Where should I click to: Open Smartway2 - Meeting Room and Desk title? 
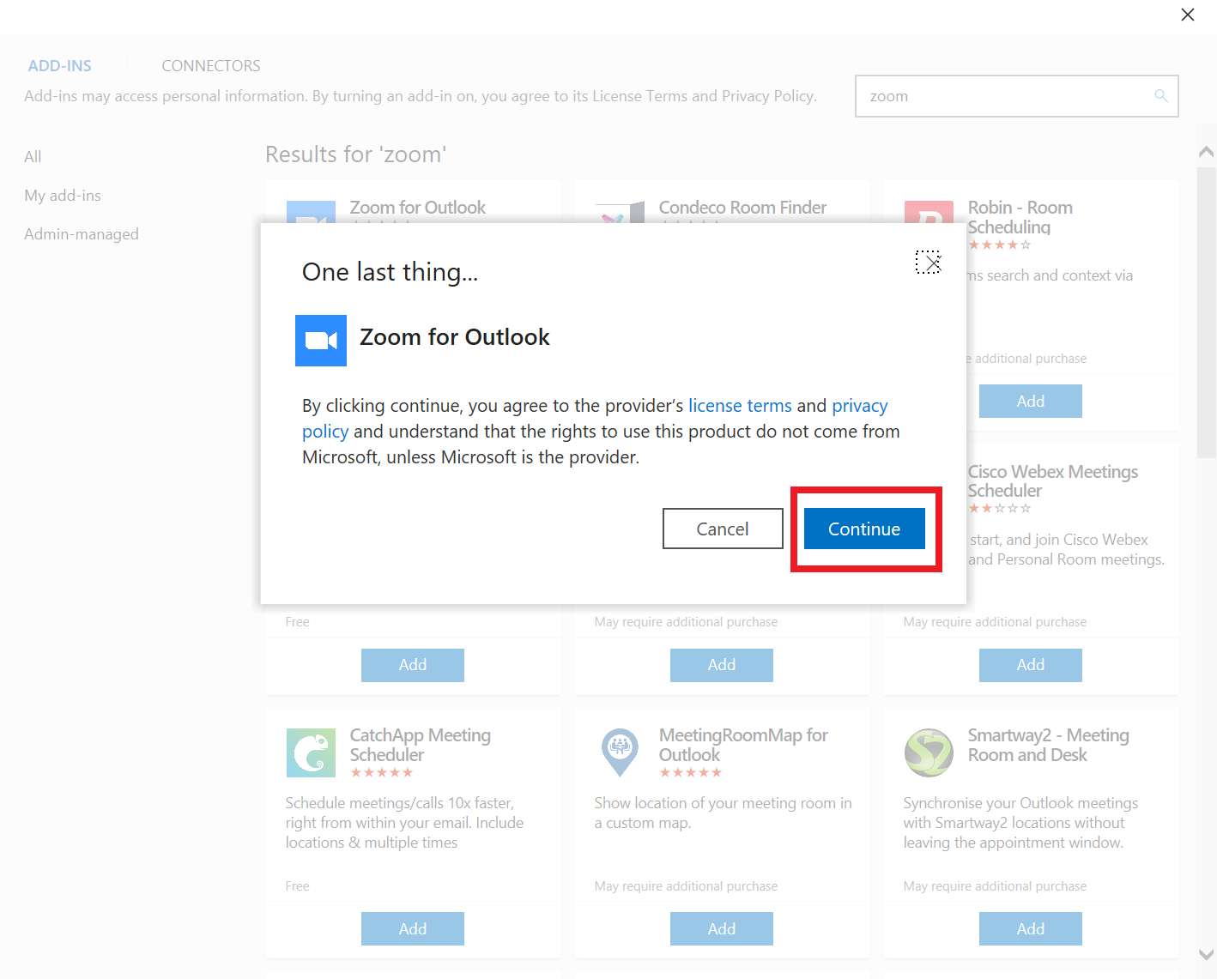click(x=1049, y=745)
